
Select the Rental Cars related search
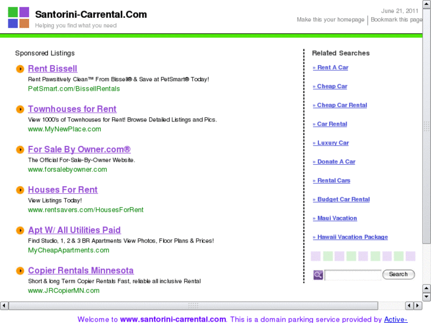[331, 181]
